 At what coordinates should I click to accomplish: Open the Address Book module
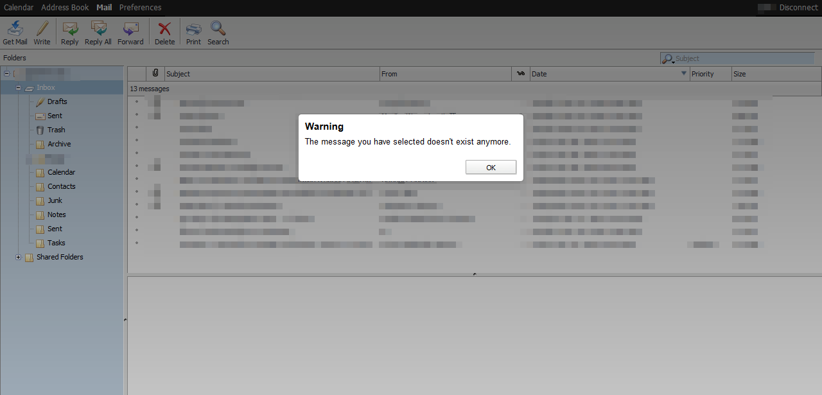pyautogui.click(x=65, y=8)
